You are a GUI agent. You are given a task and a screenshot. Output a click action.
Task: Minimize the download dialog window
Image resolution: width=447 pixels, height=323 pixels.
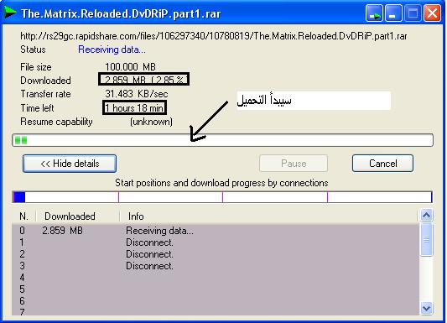click(393, 13)
